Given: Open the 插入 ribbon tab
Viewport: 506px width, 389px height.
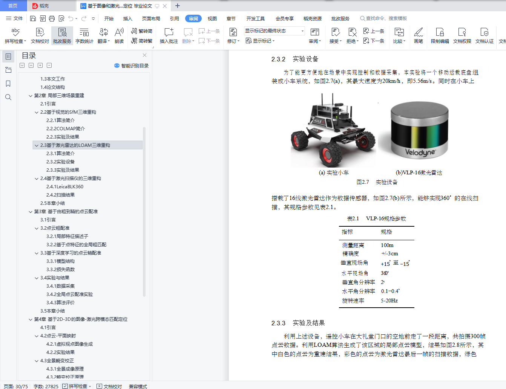Looking at the screenshot, I should [x=128, y=18].
